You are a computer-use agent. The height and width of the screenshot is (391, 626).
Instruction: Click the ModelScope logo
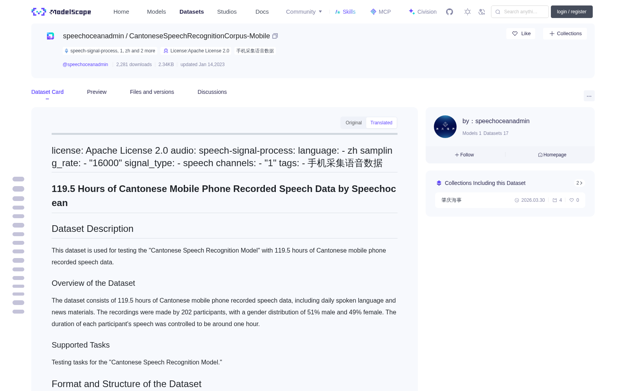61,12
